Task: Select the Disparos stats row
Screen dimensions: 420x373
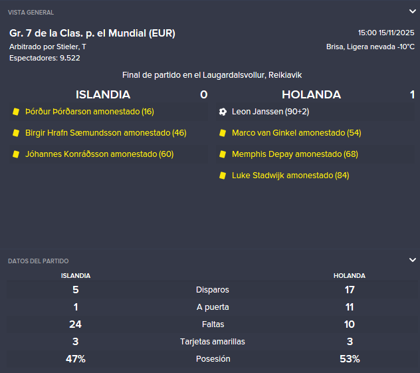Action: point(212,290)
